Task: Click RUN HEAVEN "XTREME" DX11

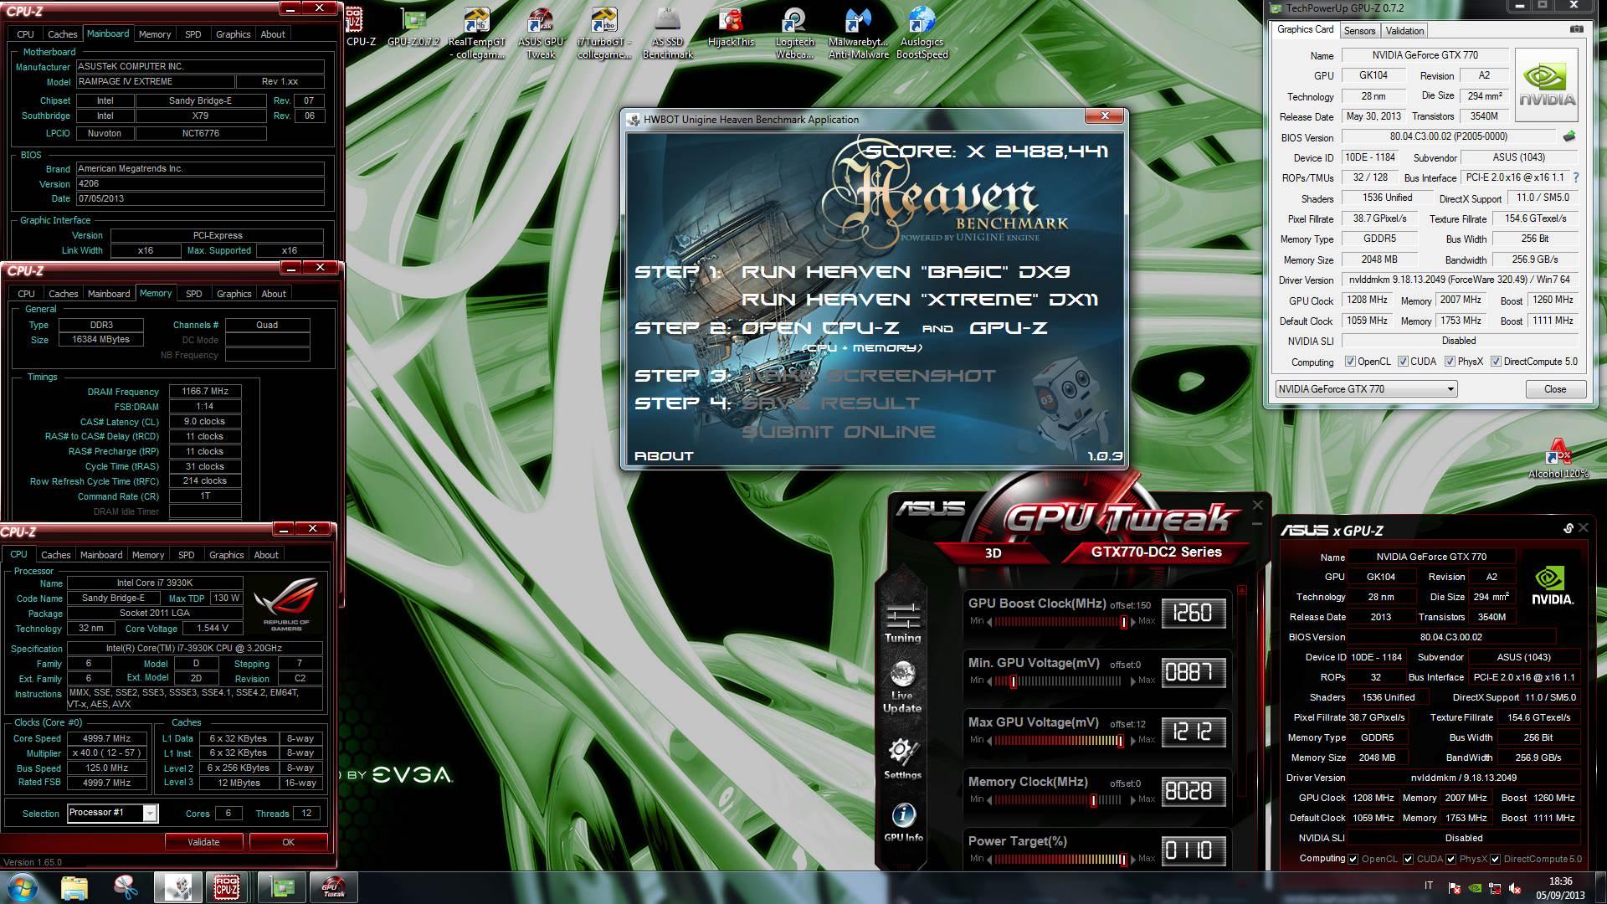Action: coord(920,300)
